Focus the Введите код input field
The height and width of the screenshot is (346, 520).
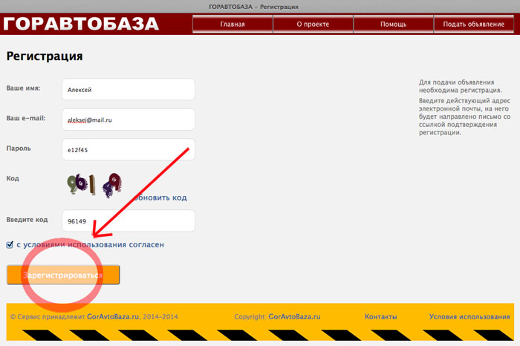[129, 221]
